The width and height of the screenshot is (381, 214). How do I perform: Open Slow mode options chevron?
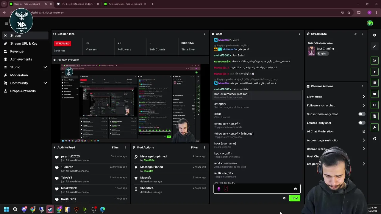pos(364,97)
